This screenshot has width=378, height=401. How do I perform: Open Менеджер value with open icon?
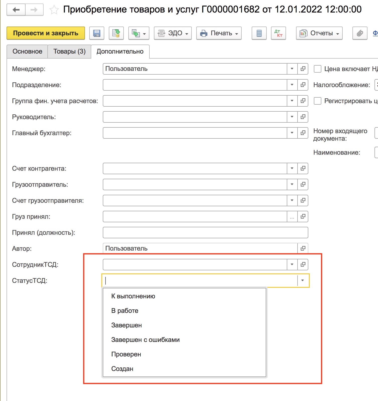pos(303,69)
